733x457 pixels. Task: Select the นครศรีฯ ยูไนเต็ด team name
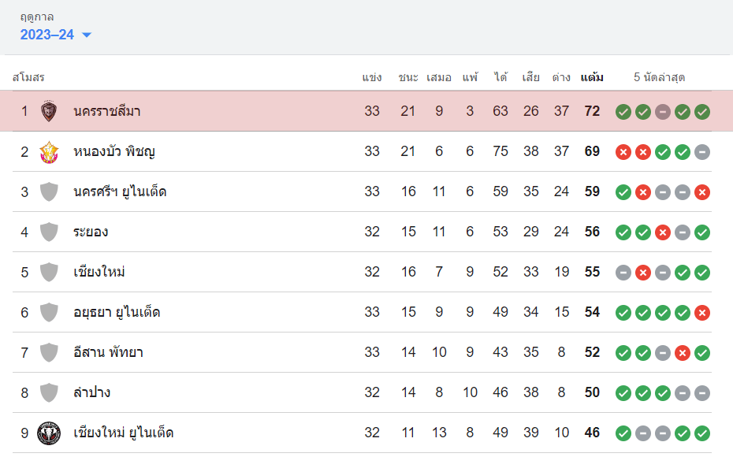(x=119, y=192)
